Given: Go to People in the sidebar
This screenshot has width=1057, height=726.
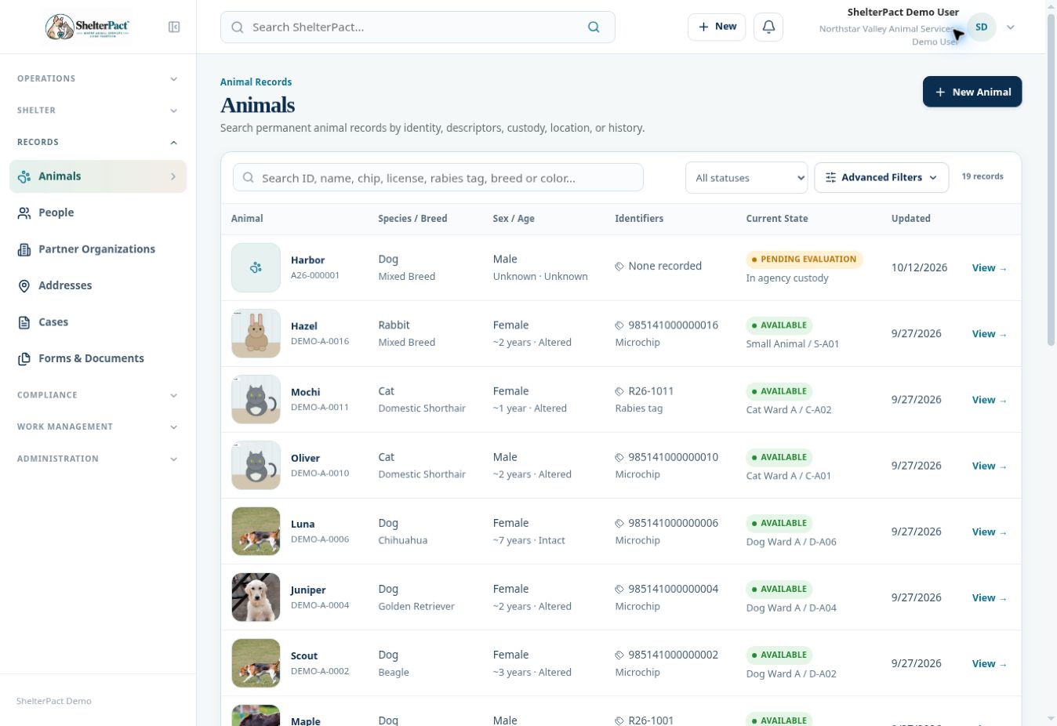Looking at the screenshot, I should click(x=98, y=212).
